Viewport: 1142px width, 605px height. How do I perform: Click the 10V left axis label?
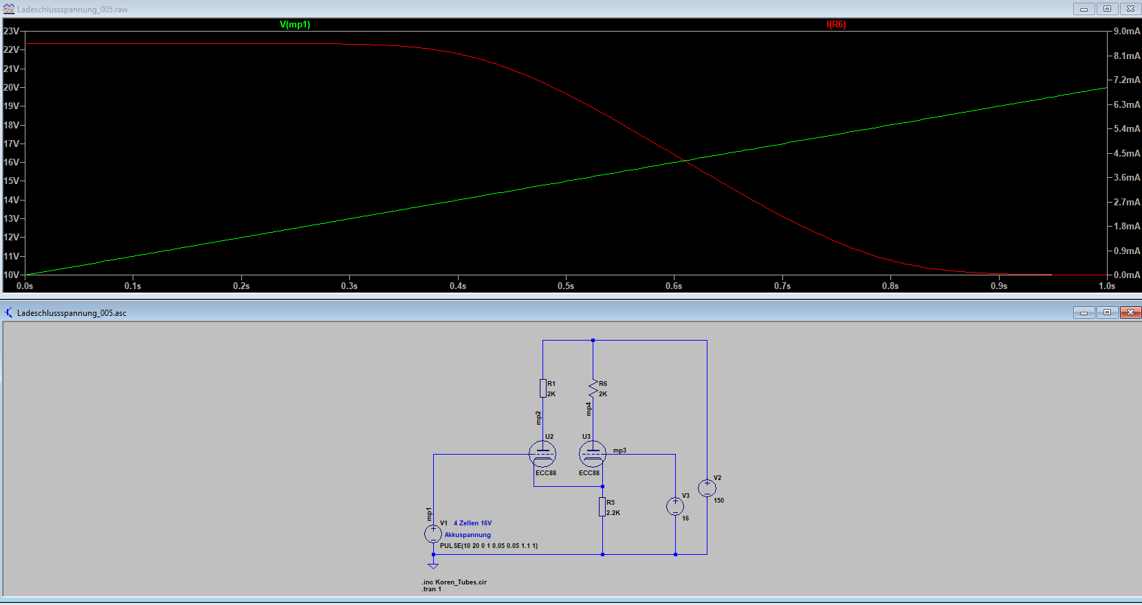11,275
